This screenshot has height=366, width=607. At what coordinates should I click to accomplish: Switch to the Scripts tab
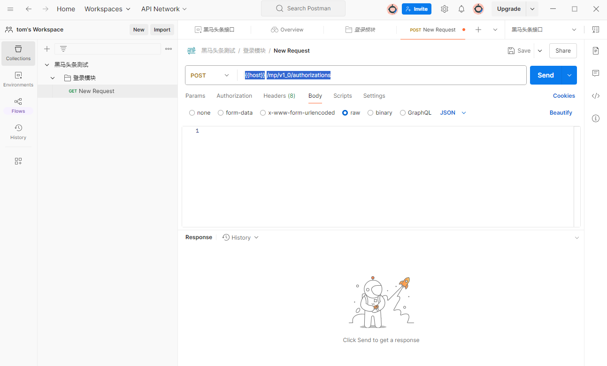click(343, 96)
